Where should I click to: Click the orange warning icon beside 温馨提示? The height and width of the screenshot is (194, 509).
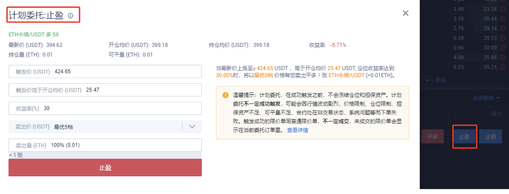coord(225,95)
